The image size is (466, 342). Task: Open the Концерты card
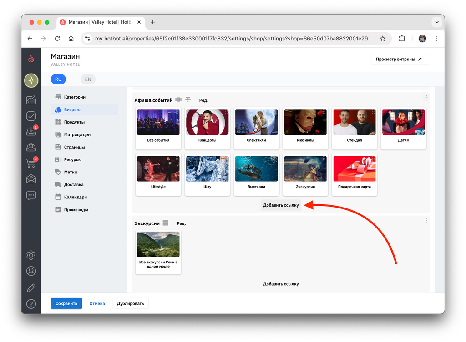[x=208, y=128]
